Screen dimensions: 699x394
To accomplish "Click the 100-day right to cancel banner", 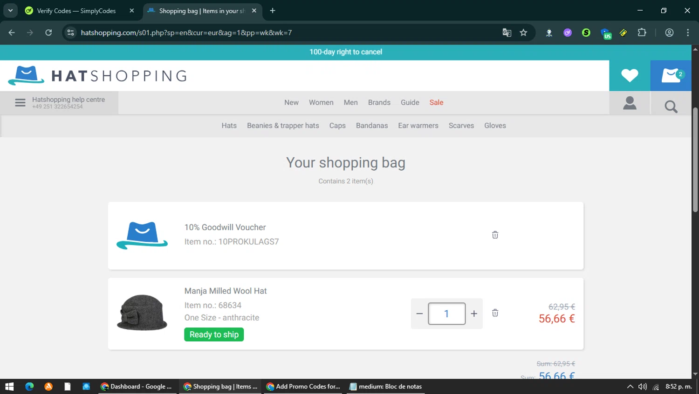I will tap(346, 52).
